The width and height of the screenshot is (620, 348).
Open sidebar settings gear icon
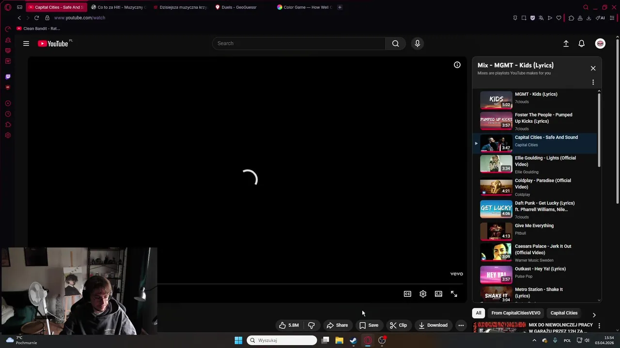(8, 135)
